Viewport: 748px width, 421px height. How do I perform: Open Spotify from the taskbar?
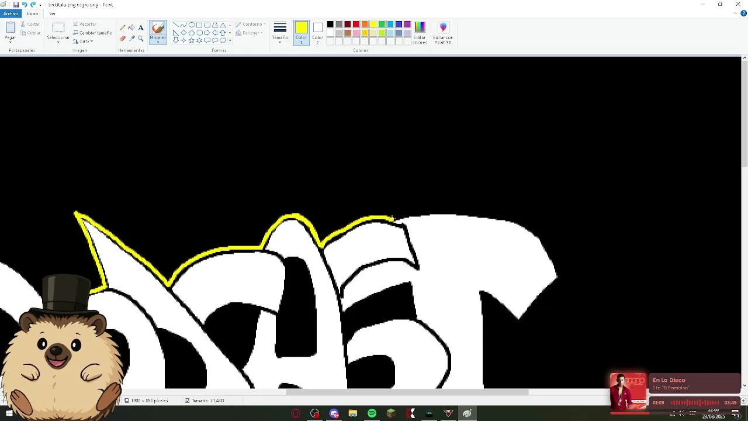372,413
